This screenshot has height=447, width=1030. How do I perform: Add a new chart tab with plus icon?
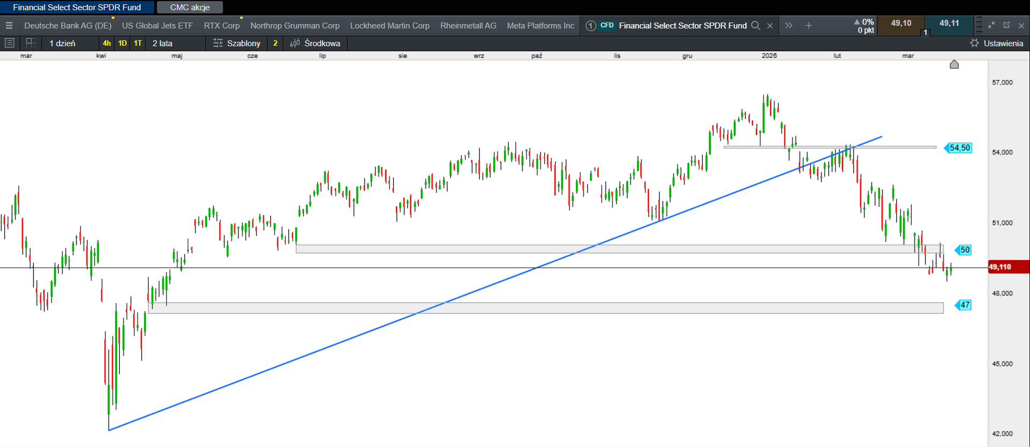point(809,26)
